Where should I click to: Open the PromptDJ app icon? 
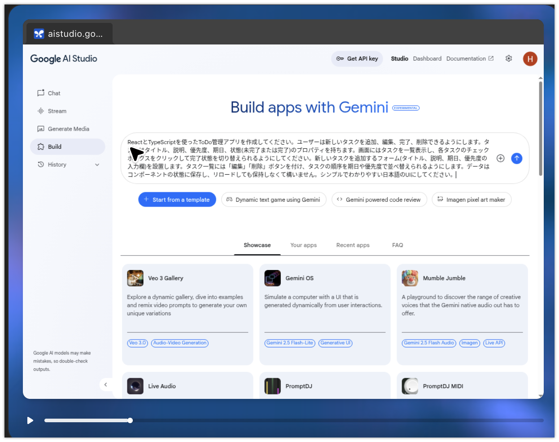click(273, 386)
